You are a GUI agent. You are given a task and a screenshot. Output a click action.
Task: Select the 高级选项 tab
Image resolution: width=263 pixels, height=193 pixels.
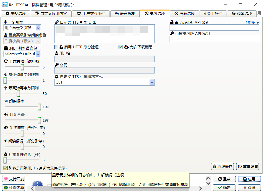click(x=155, y=13)
